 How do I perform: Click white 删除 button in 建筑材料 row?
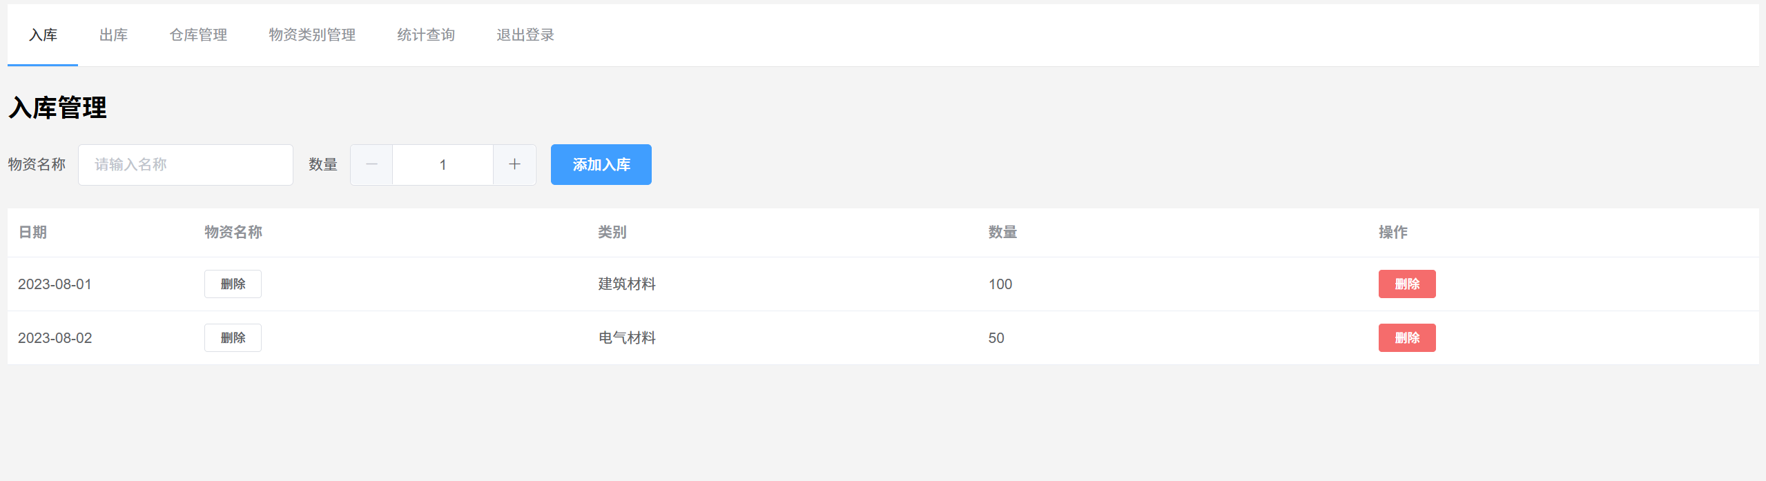233,284
